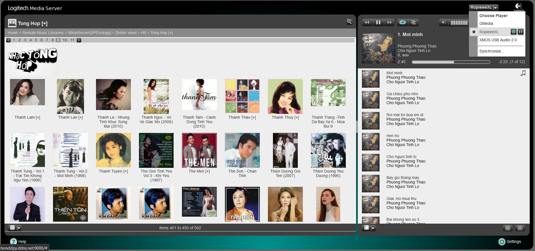Go to Remote Music Libraries breadcrumb

[x=43, y=33]
